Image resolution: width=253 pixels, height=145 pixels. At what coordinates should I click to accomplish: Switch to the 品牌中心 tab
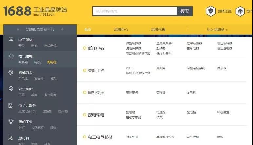click(x=121, y=30)
